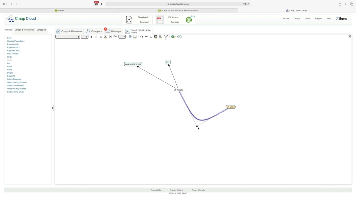The width and height of the screenshot is (356, 200).
Task: Open Help in the top navigation
Action: (329, 19)
